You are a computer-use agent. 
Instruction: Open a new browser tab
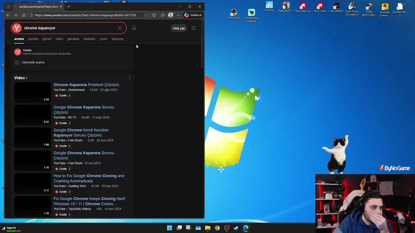[x=68, y=6]
